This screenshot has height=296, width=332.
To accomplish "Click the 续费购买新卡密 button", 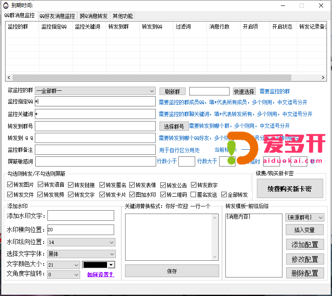I will coord(290,188).
